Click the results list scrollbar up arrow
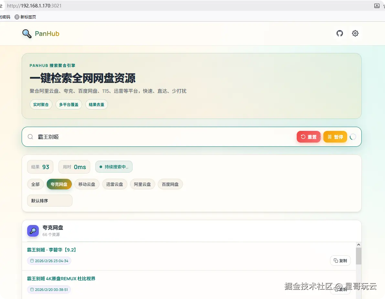This screenshot has height=299, width=385. click(358, 245)
